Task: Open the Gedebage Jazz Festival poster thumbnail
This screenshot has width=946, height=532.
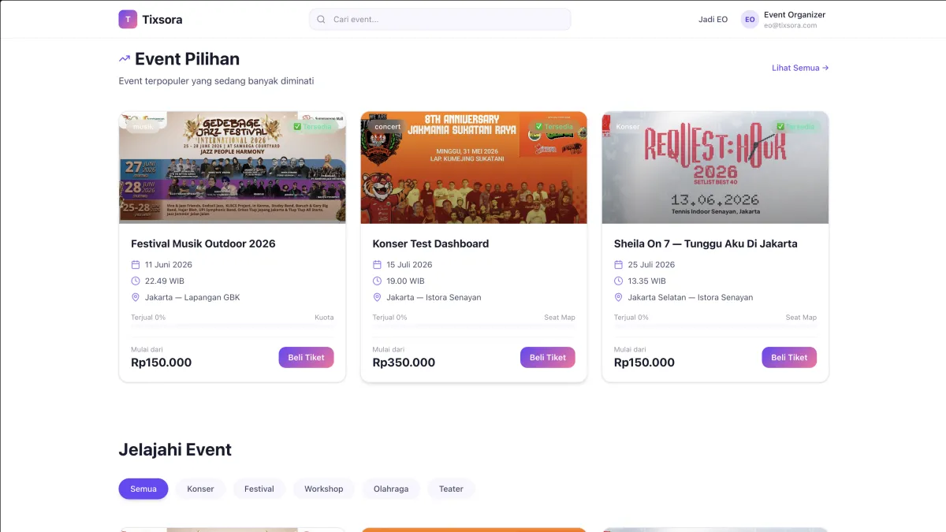Action: click(233, 167)
